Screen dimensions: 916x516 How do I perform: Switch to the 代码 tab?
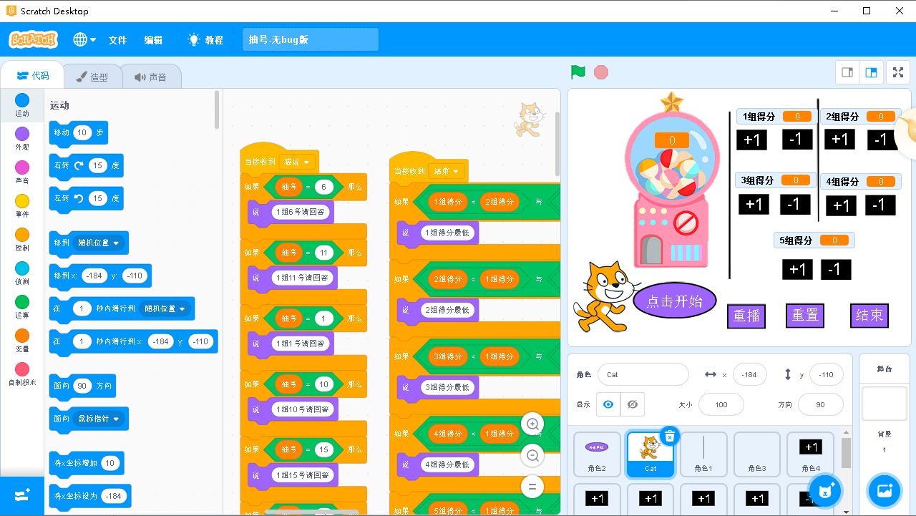click(33, 76)
